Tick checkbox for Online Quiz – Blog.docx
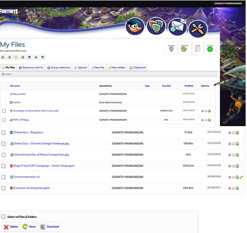Screen dimensions: 247x233 click(x=3, y=133)
